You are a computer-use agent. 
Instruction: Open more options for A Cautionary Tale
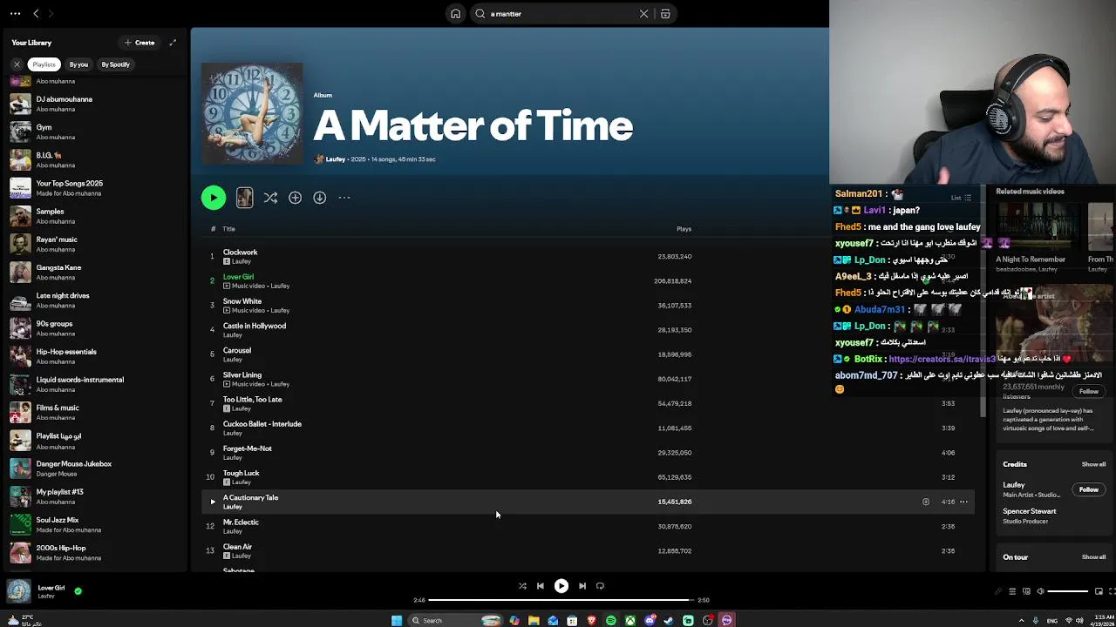point(963,502)
